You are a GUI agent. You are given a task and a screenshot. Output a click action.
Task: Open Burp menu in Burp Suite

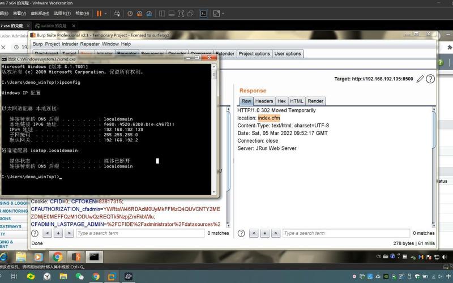coord(37,44)
